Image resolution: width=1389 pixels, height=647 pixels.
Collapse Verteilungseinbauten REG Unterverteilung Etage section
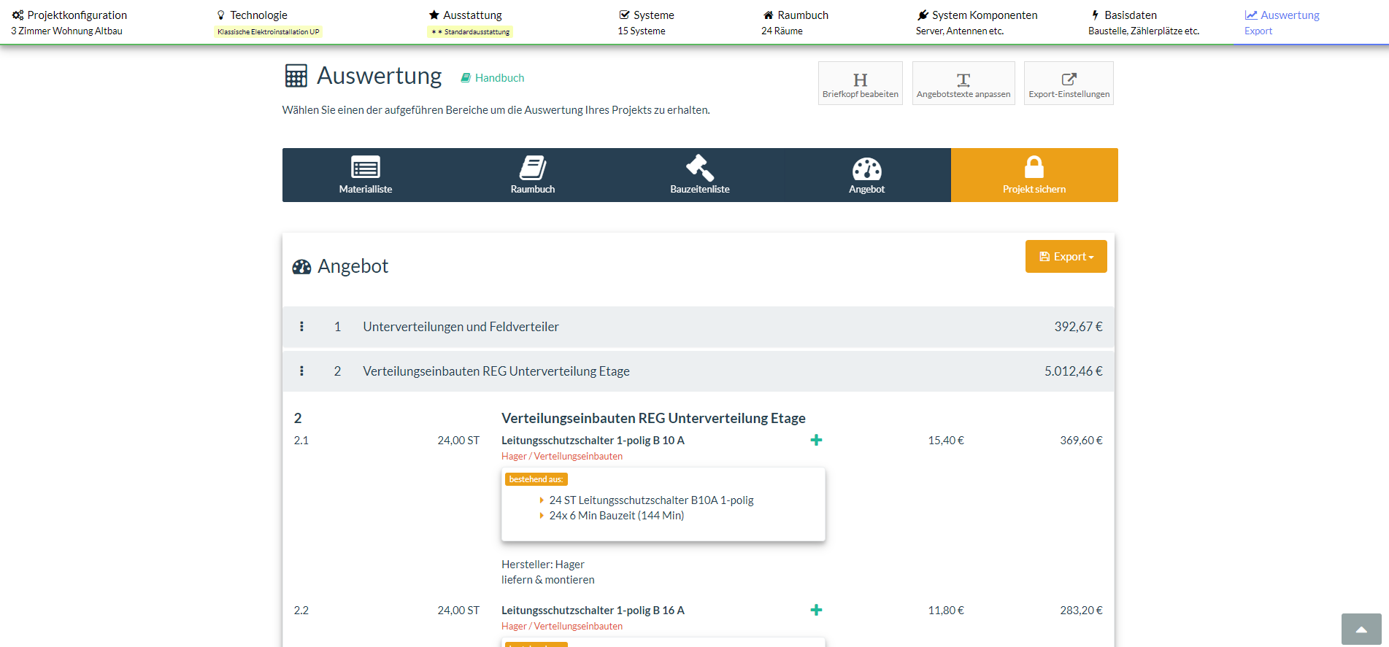[x=496, y=371]
